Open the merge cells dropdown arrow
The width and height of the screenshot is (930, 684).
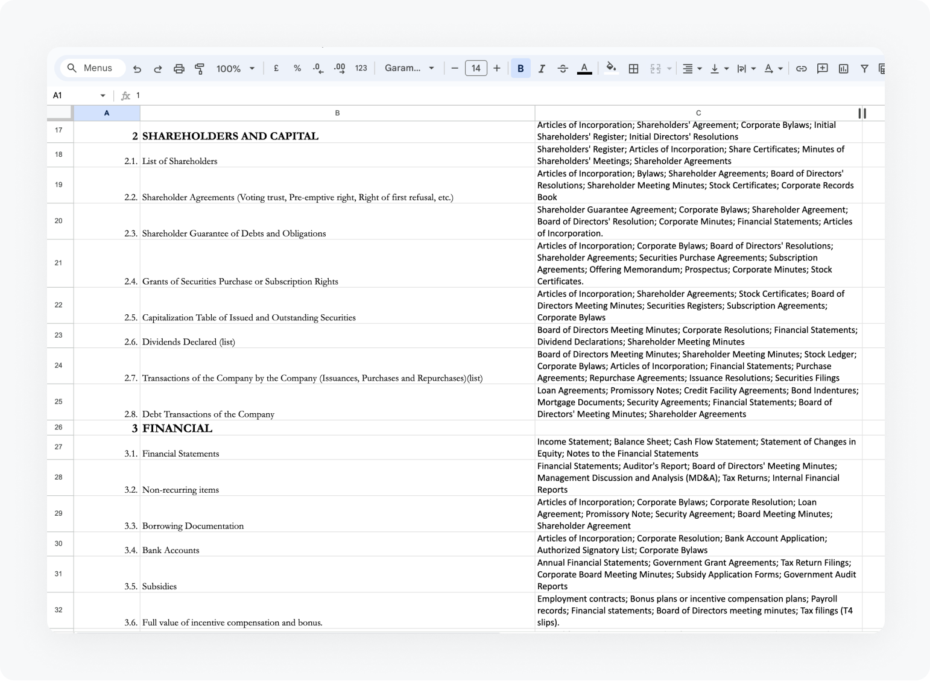point(669,69)
